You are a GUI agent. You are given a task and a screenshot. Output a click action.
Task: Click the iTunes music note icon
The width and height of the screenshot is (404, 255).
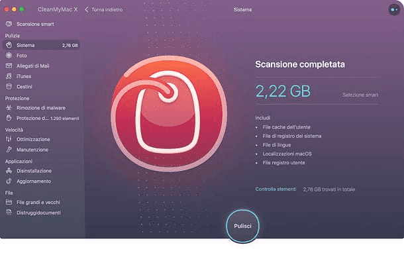click(9, 76)
